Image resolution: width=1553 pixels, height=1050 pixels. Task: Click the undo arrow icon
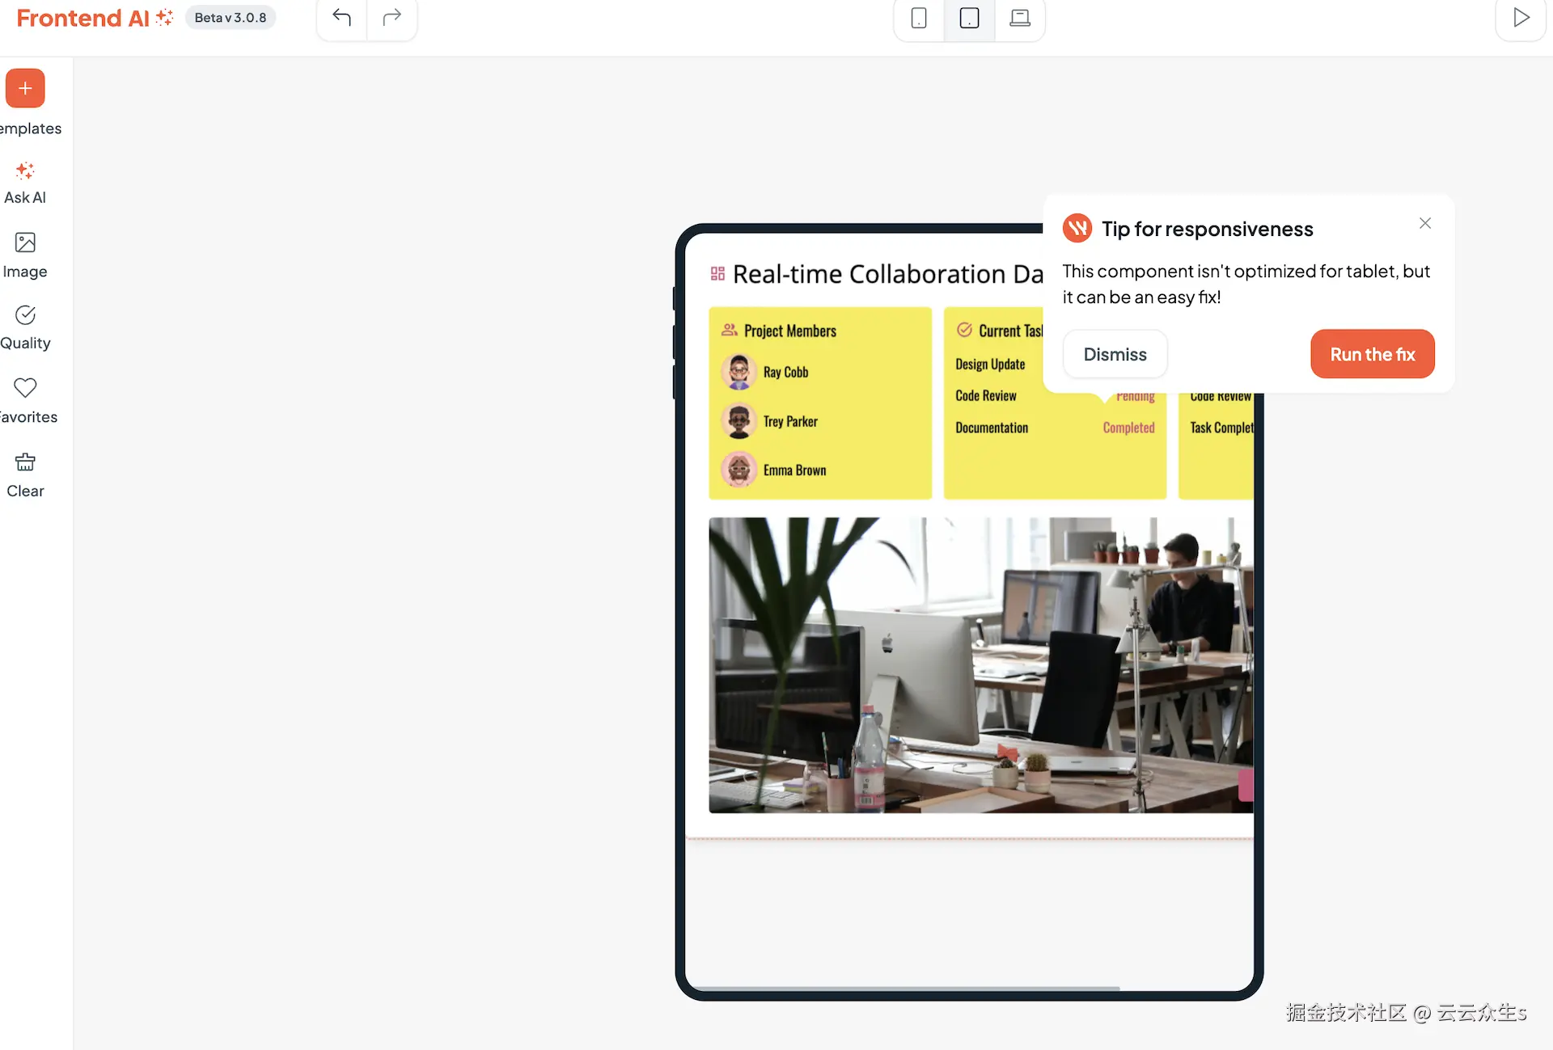341,17
